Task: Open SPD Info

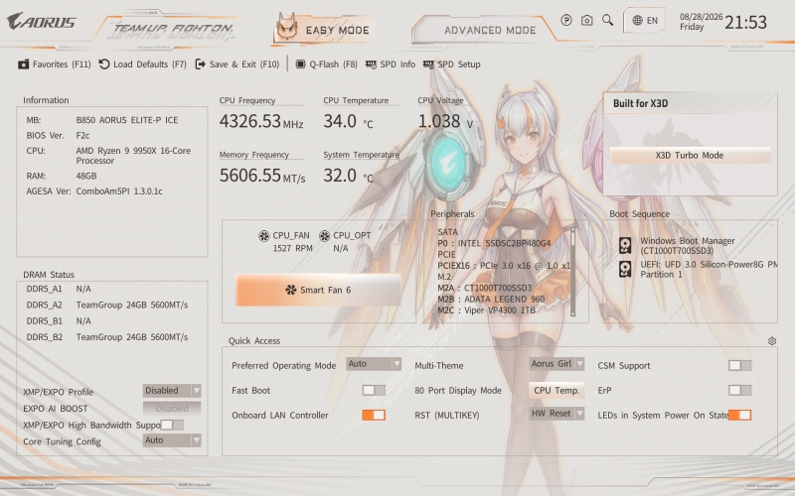Action: point(391,64)
